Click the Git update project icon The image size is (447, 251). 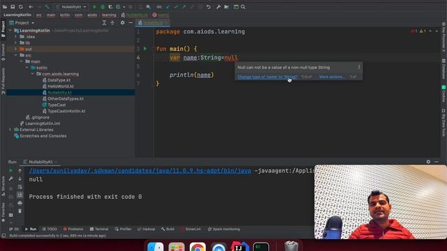168,7
